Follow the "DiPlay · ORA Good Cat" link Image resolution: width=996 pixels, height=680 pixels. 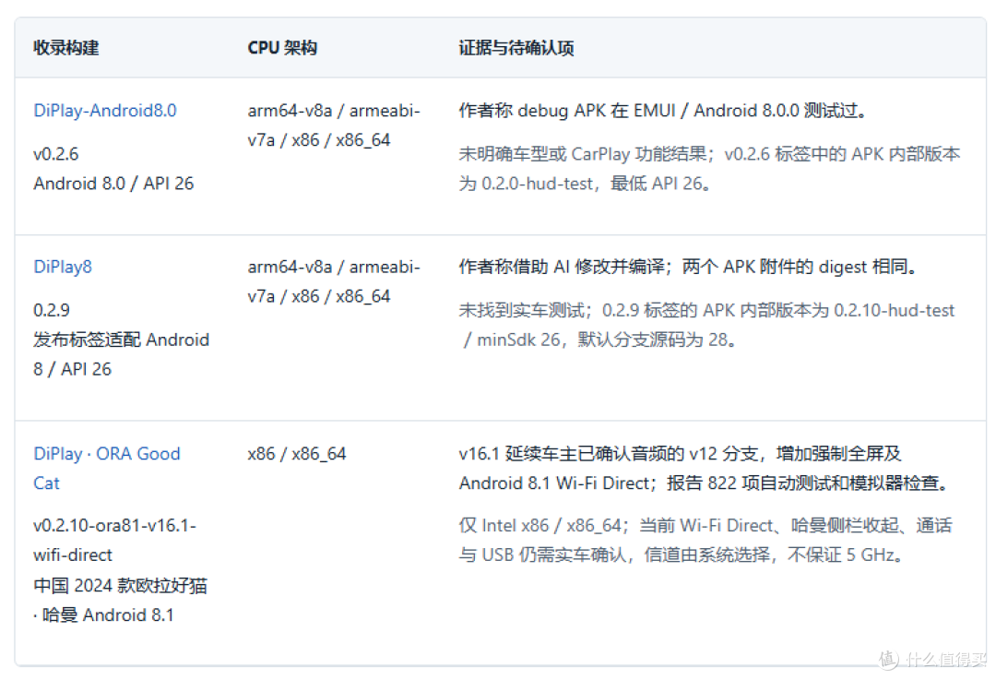click(x=107, y=469)
